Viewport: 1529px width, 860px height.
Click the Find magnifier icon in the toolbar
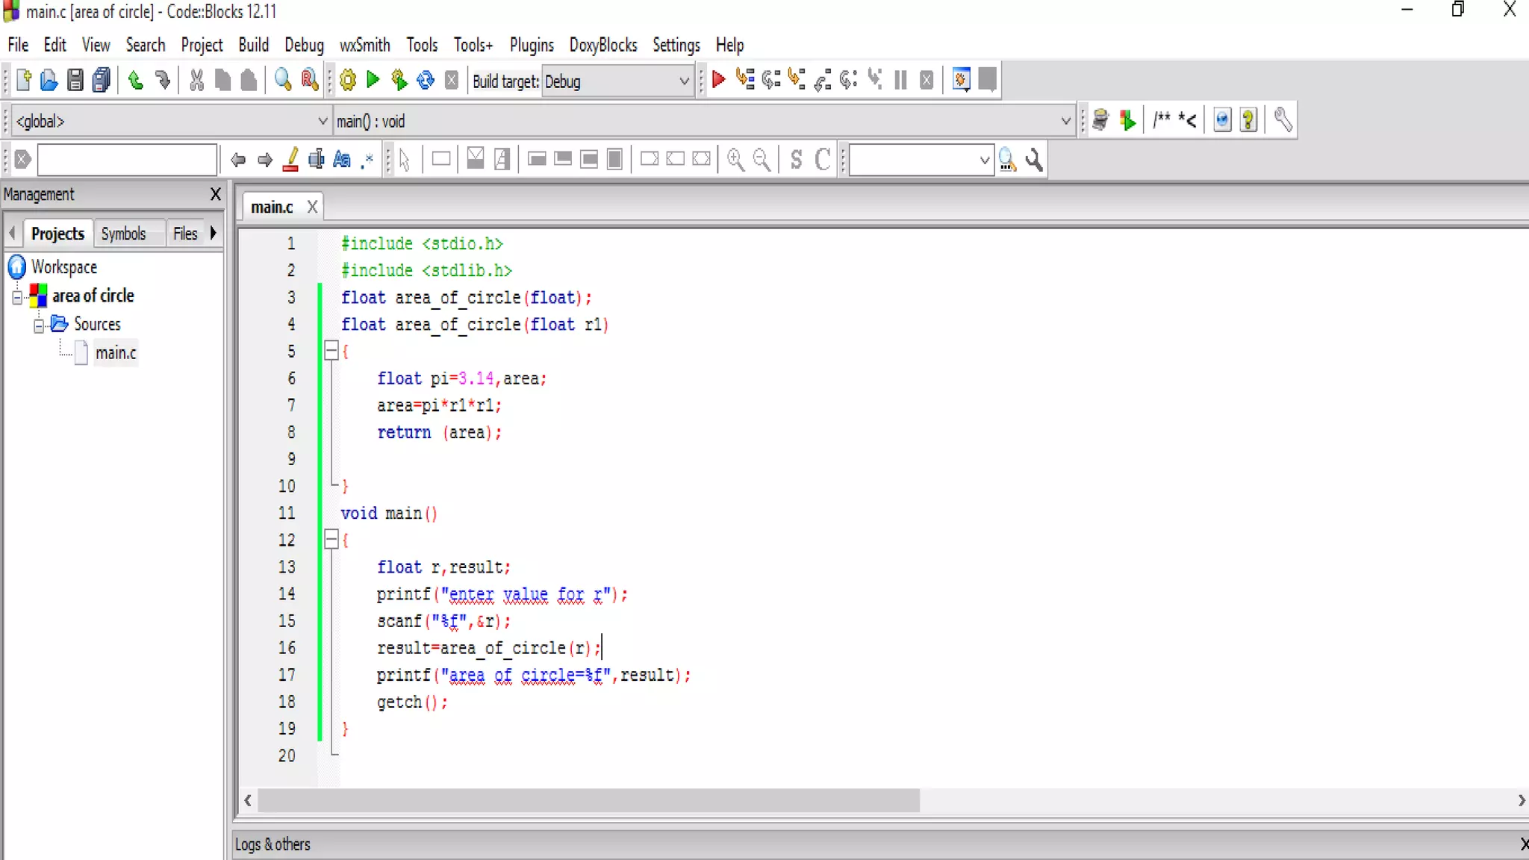(x=283, y=80)
